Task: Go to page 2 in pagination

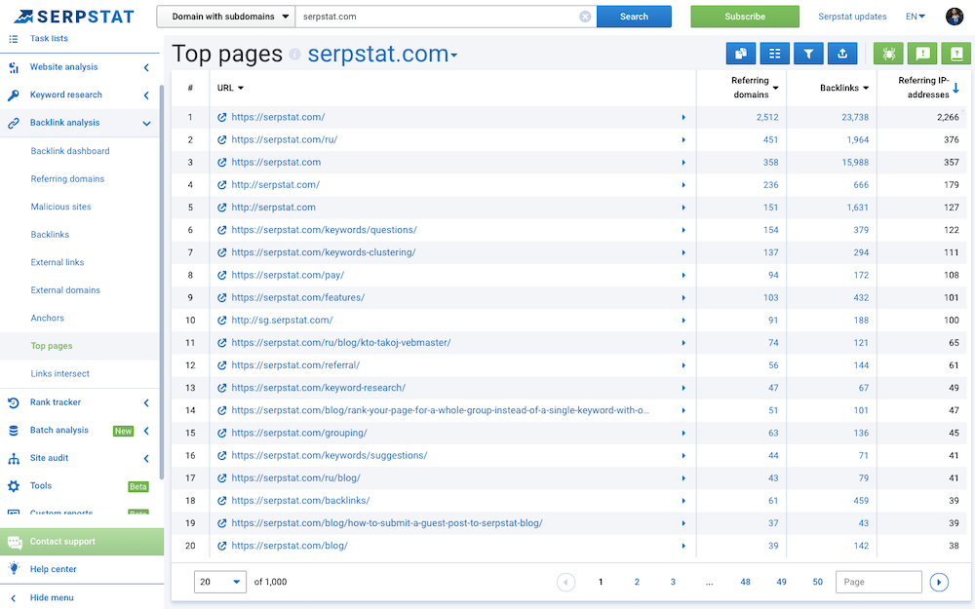Action: tap(637, 583)
